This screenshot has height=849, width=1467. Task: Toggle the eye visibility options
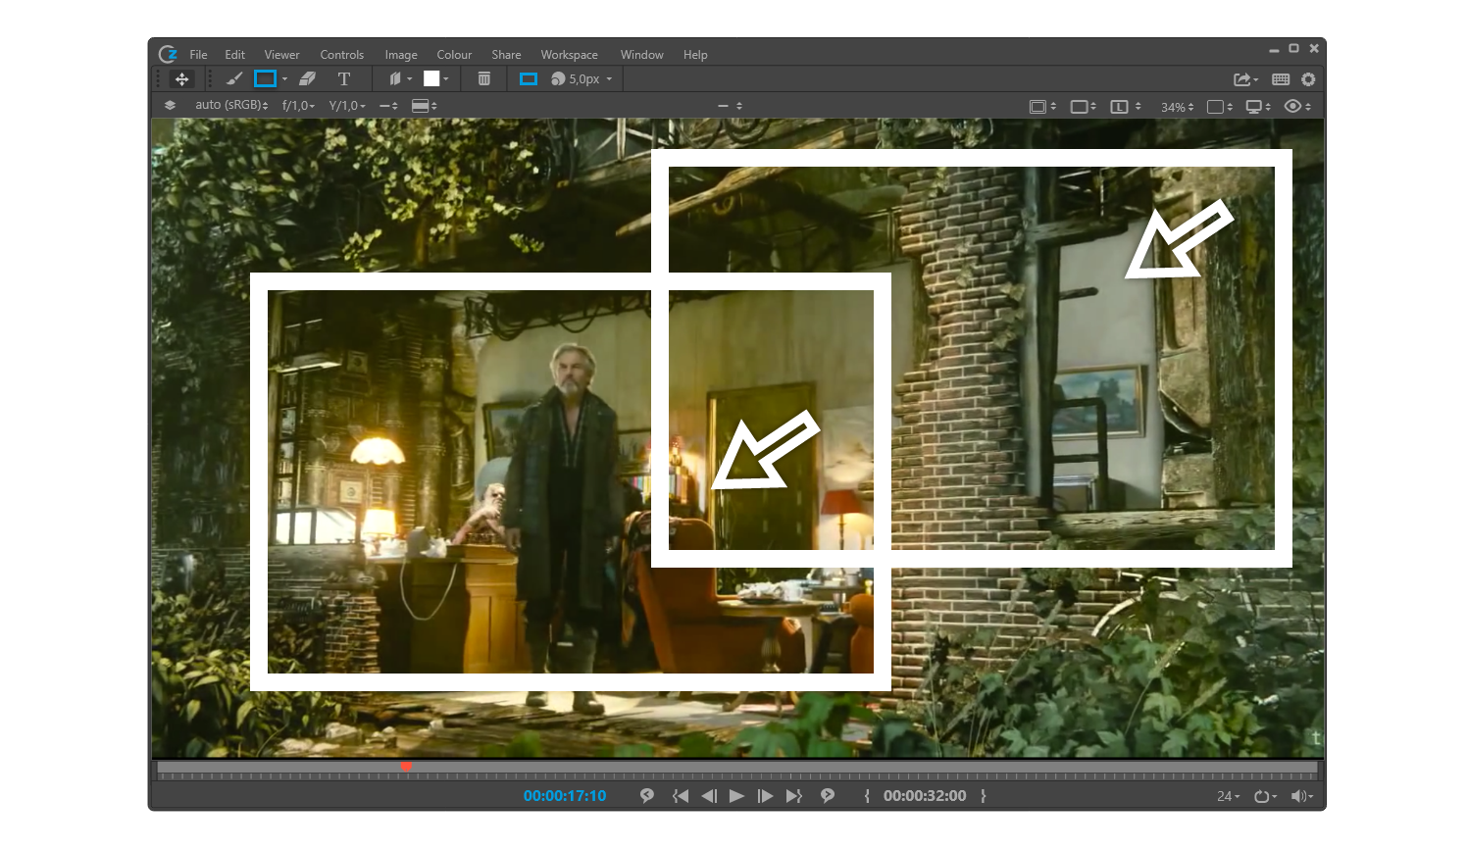[1297, 107]
